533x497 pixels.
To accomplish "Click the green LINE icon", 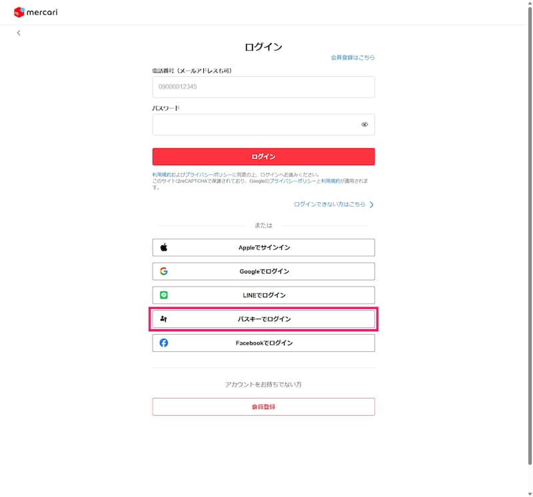I will pyautogui.click(x=164, y=295).
